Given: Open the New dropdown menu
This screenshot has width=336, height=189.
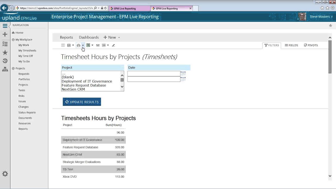Looking at the screenshot, I should click(x=112, y=38).
